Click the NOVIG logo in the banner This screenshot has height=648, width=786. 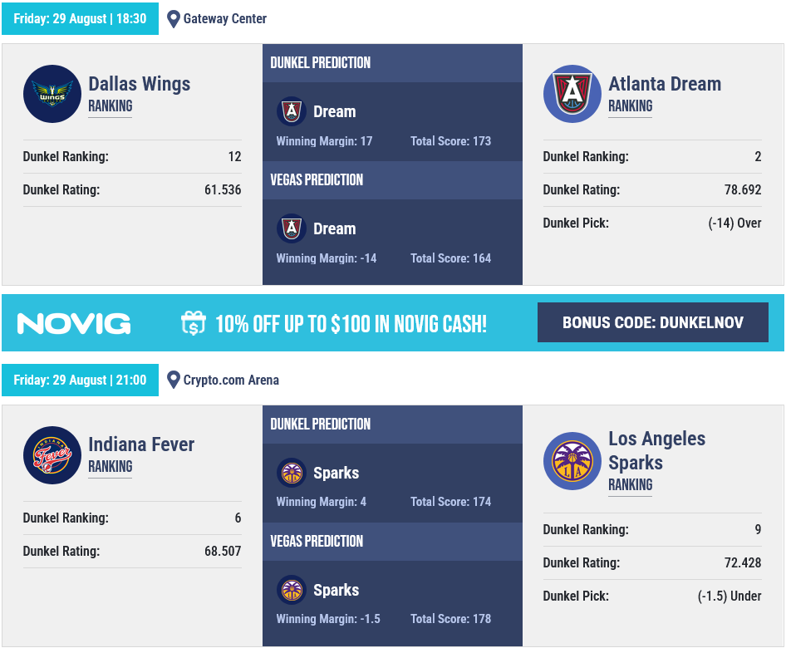click(74, 324)
